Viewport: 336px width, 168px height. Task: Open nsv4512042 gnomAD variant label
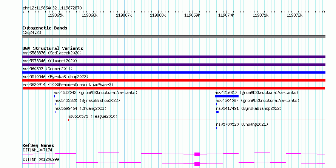pyautogui.click(x=96, y=92)
